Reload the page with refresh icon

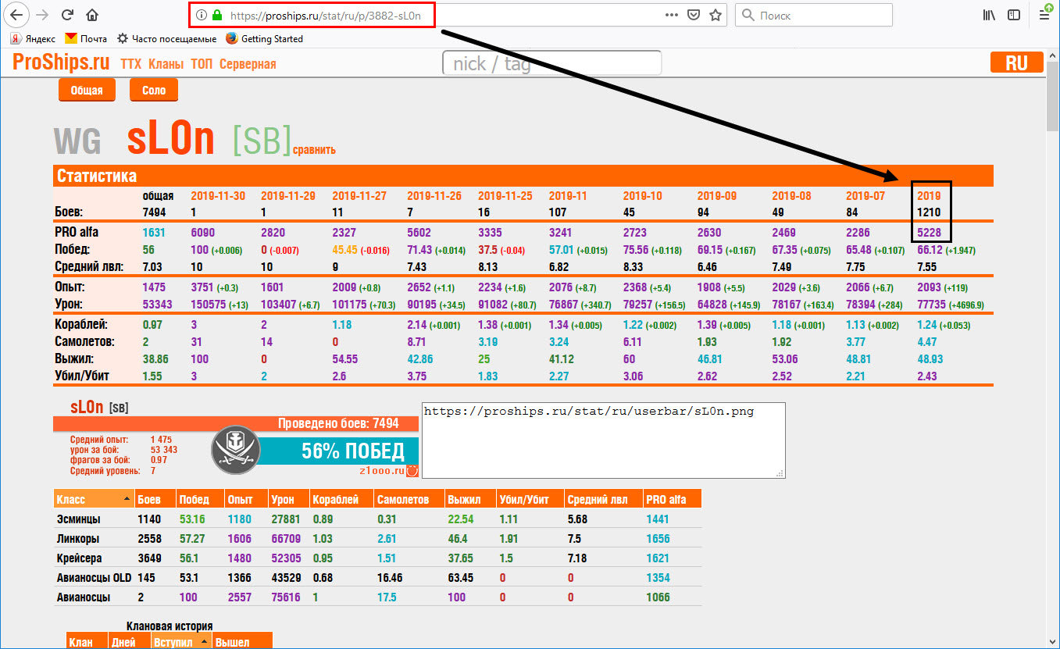67,15
